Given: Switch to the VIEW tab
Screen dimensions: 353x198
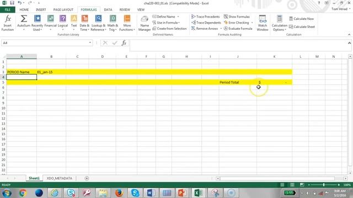Looking at the screenshot, I should 141,10.
